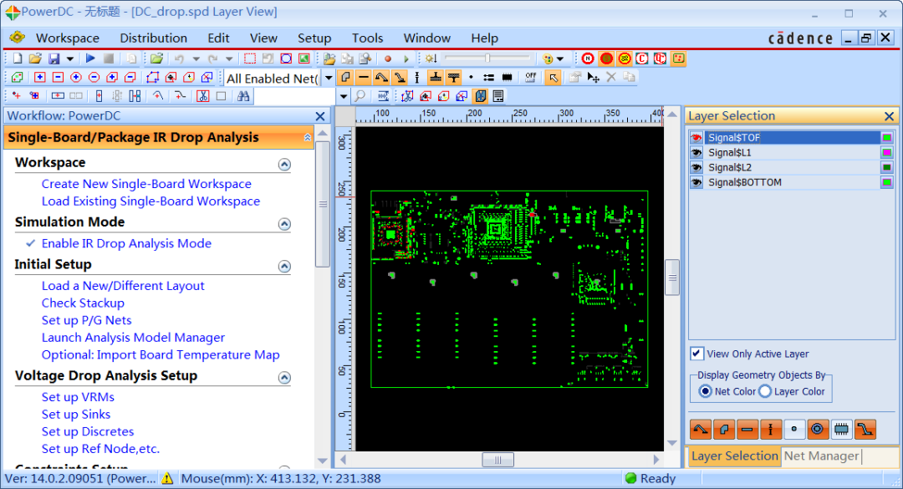Click Create New Single-Board Workspace link

tap(146, 184)
